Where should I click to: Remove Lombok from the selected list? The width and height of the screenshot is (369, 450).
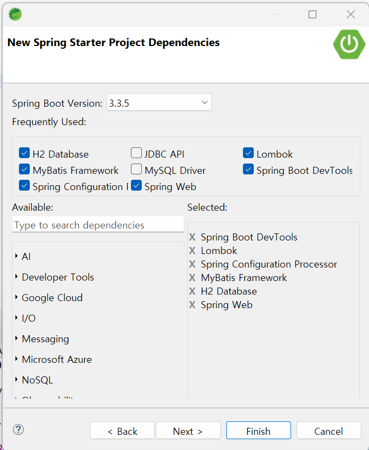click(192, 251)
